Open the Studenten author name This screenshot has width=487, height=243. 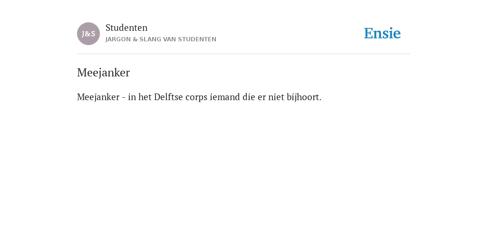click(x=127, y=28)
